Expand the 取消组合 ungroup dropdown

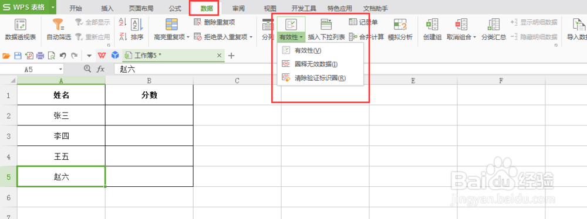[x=474, y=37]
